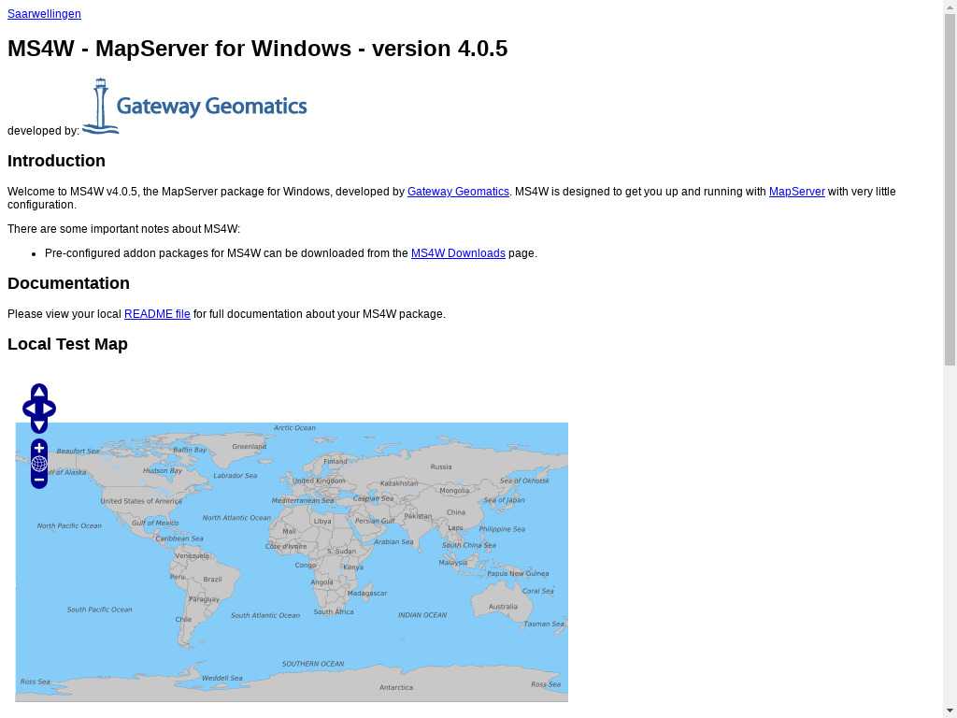Reset map to world extent globe icon
This screenshot has width=957, height=718.
click(39, 464)
